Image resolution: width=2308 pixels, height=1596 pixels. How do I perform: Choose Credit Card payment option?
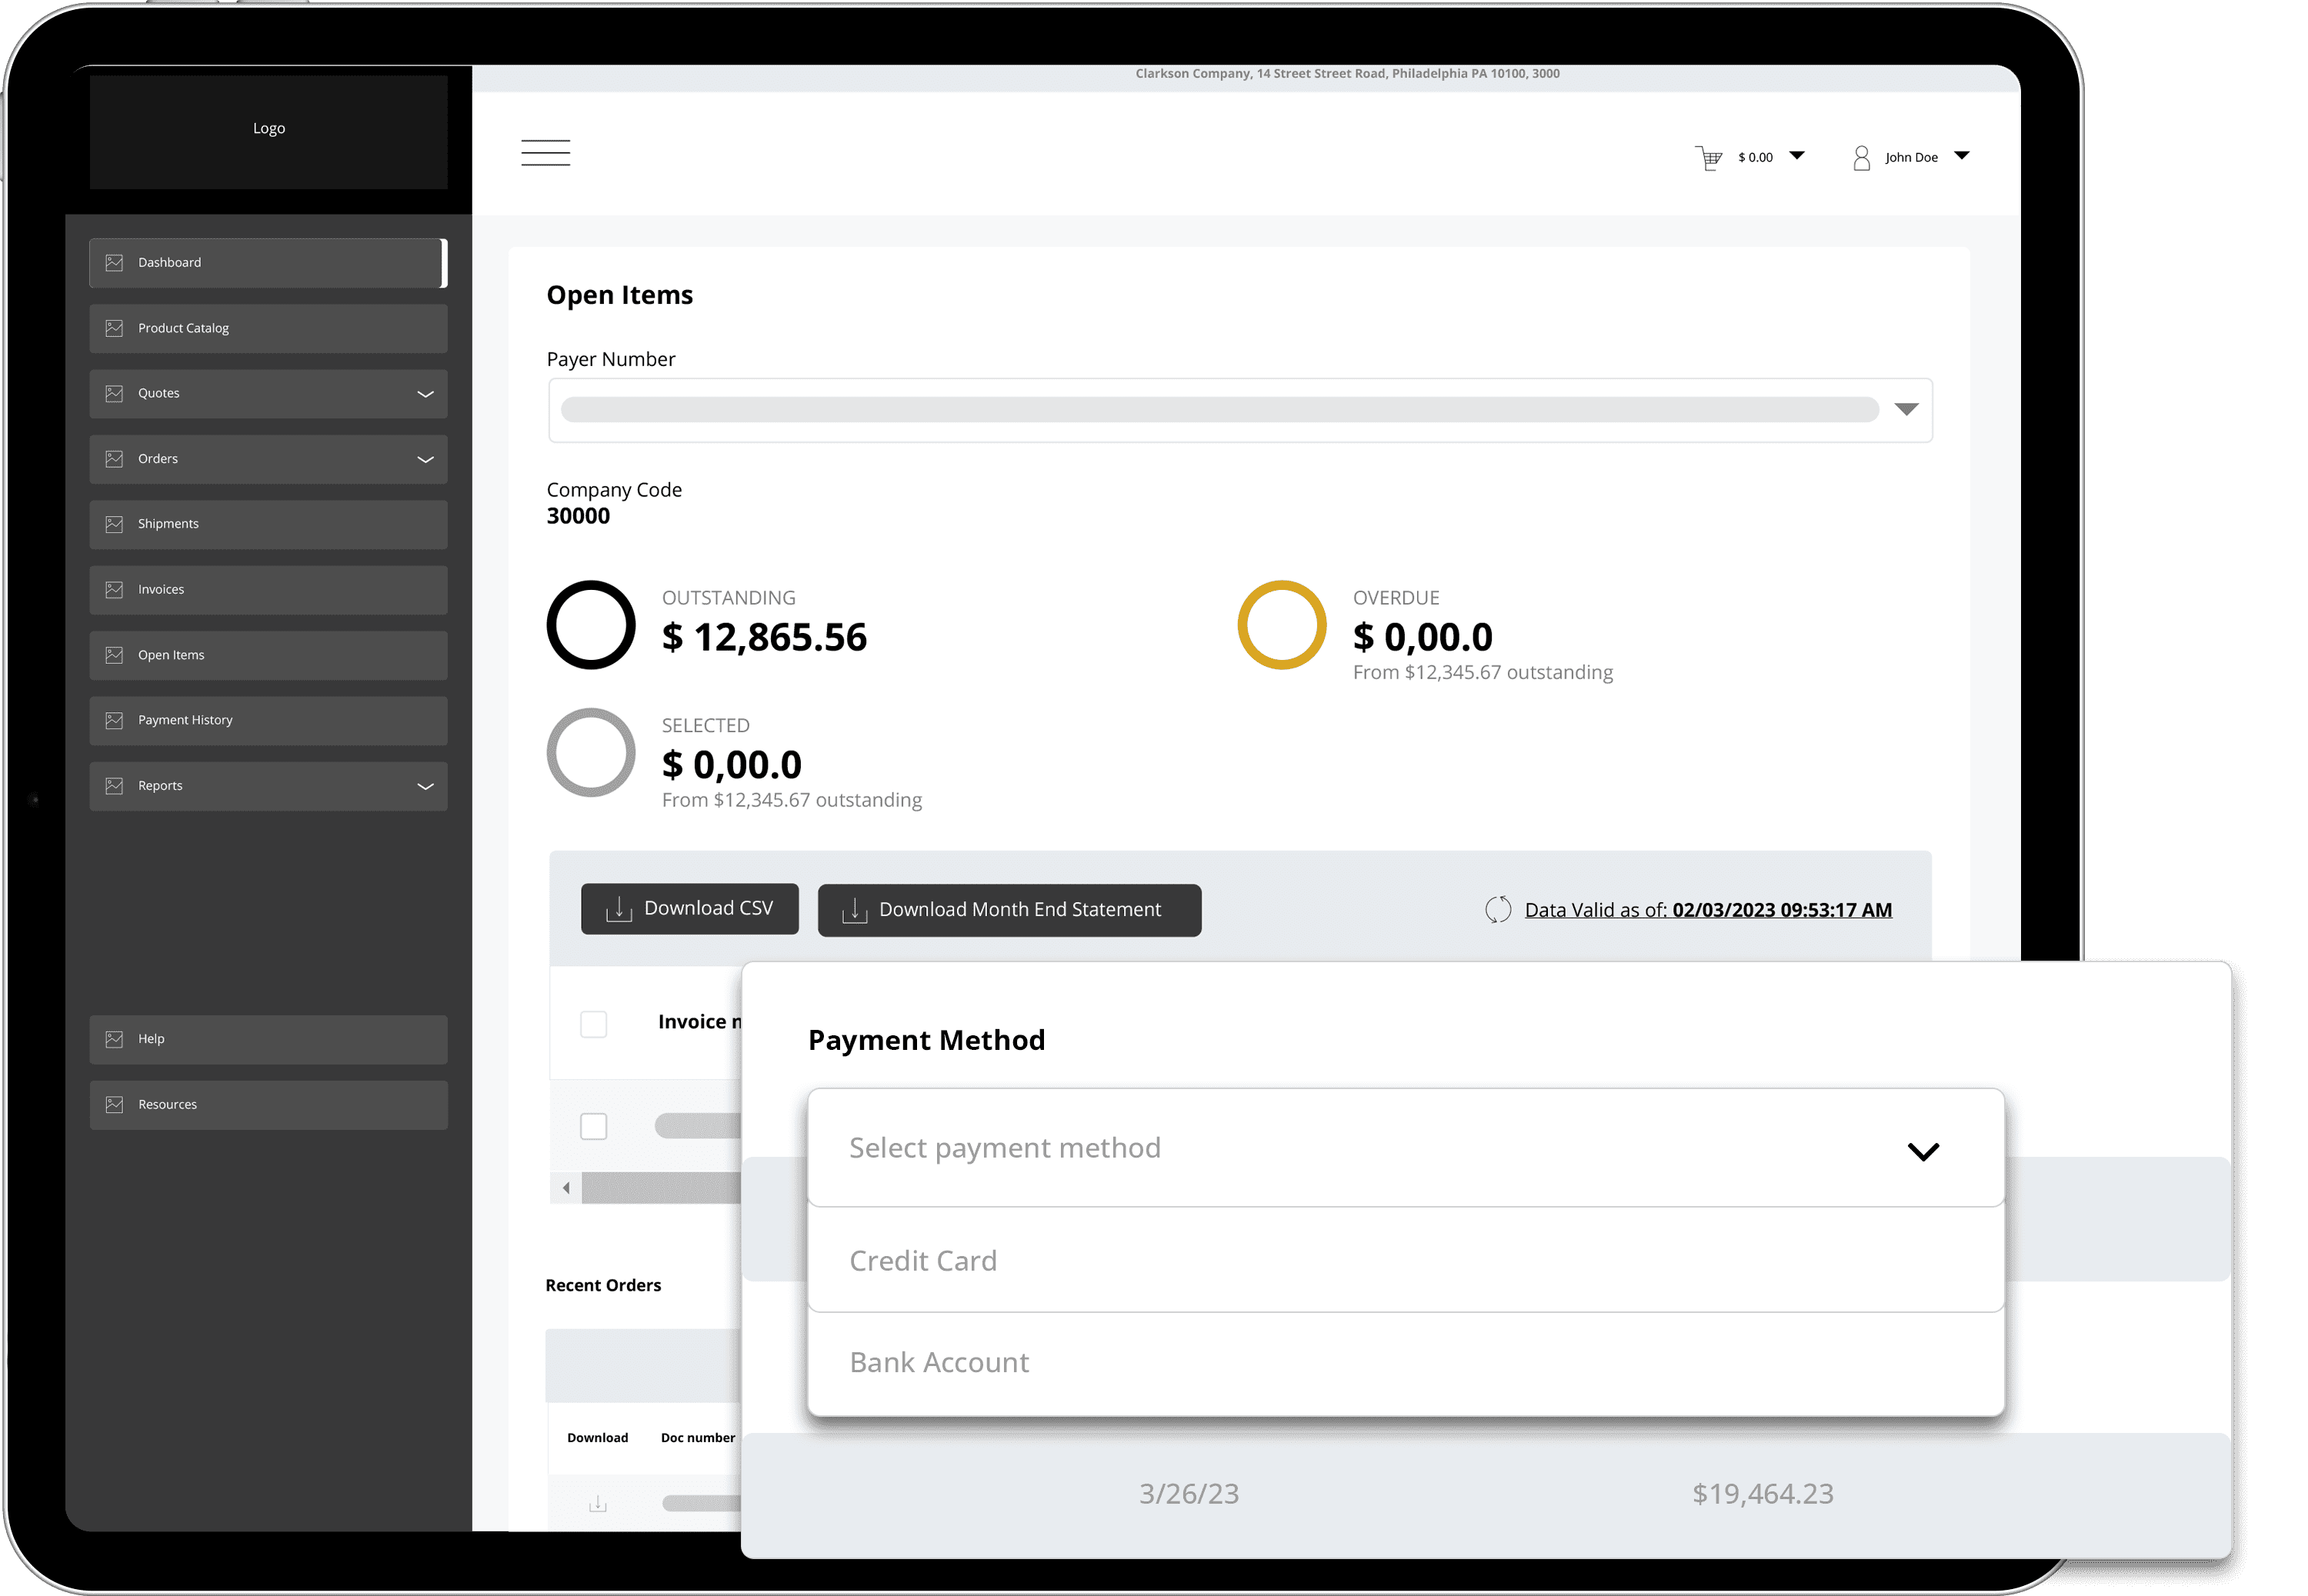pyautogui.click(x=1405, y=1260)
